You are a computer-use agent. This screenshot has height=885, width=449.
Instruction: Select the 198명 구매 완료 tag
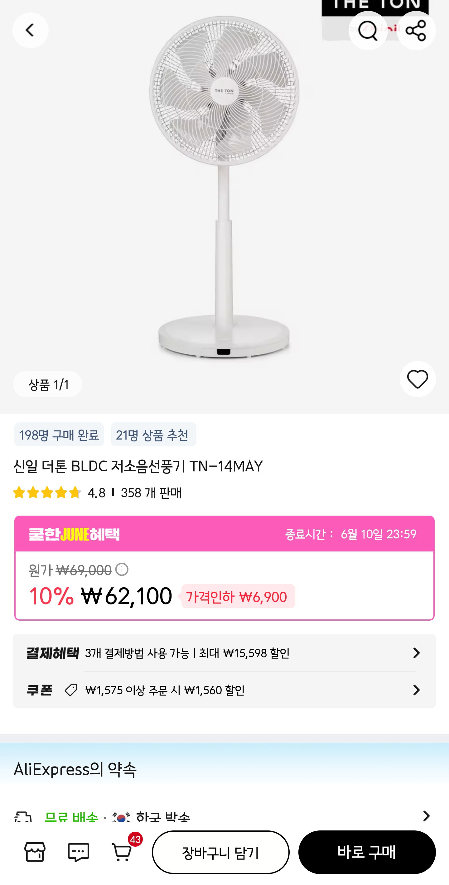(59, 434)
